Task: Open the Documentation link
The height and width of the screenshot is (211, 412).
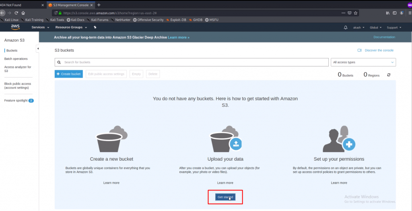Action: [x=384, y=37]
